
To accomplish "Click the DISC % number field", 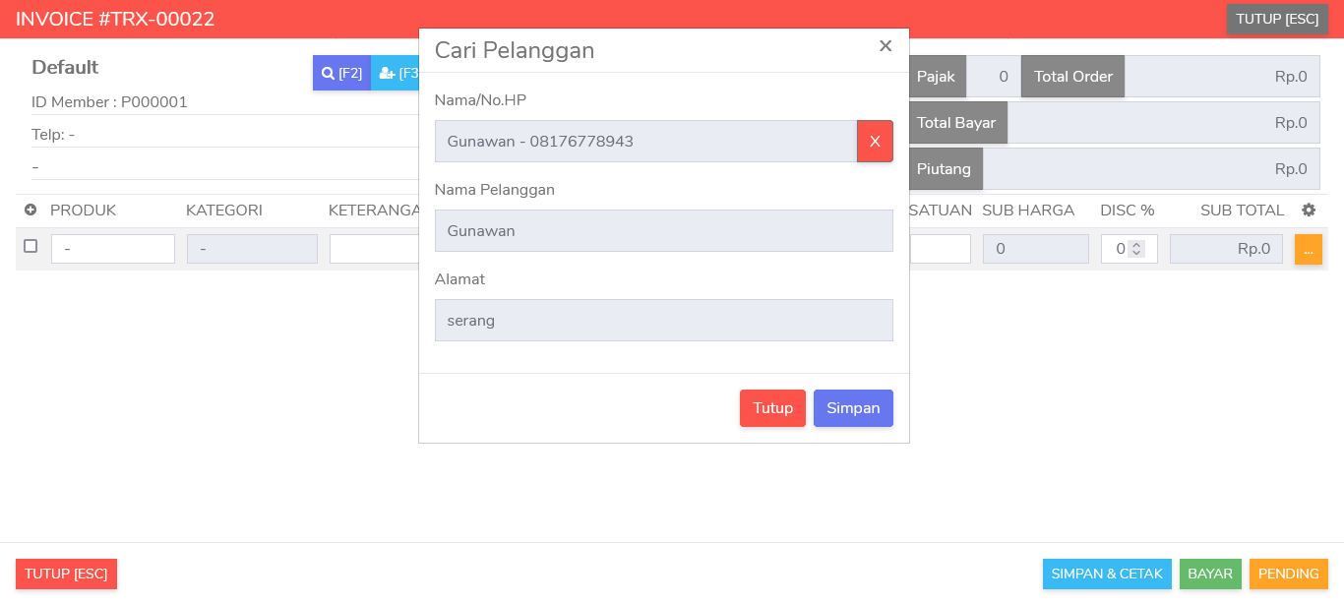I will point(1130,249).
